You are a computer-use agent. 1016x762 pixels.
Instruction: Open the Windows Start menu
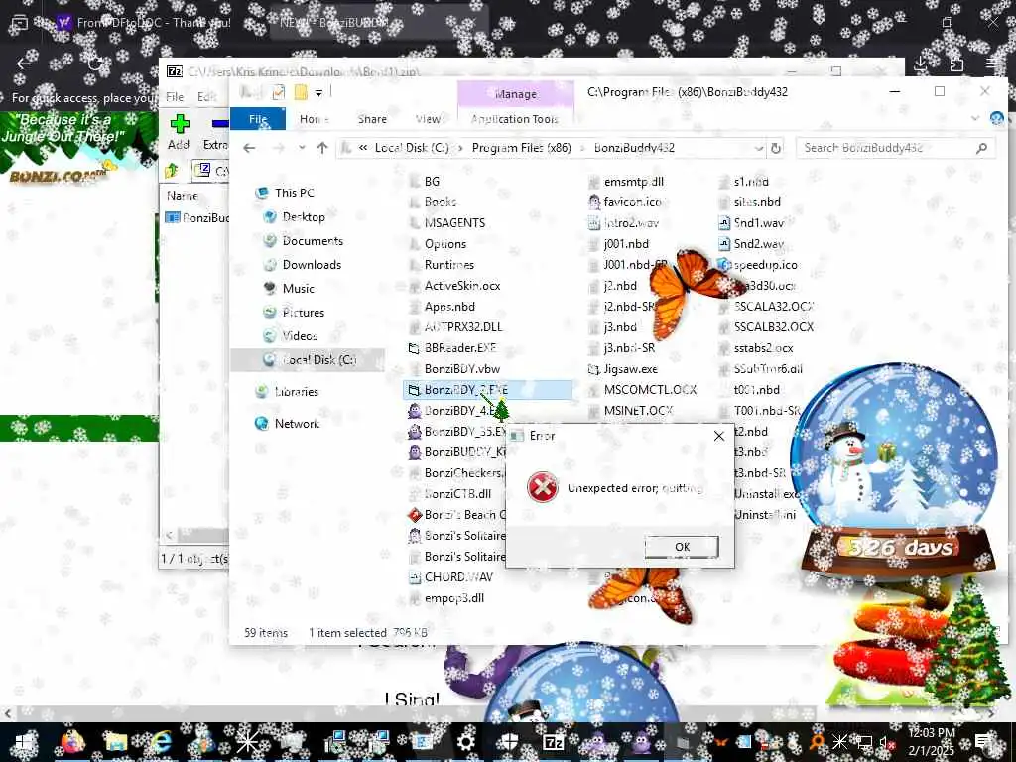[x=24, y=742]
